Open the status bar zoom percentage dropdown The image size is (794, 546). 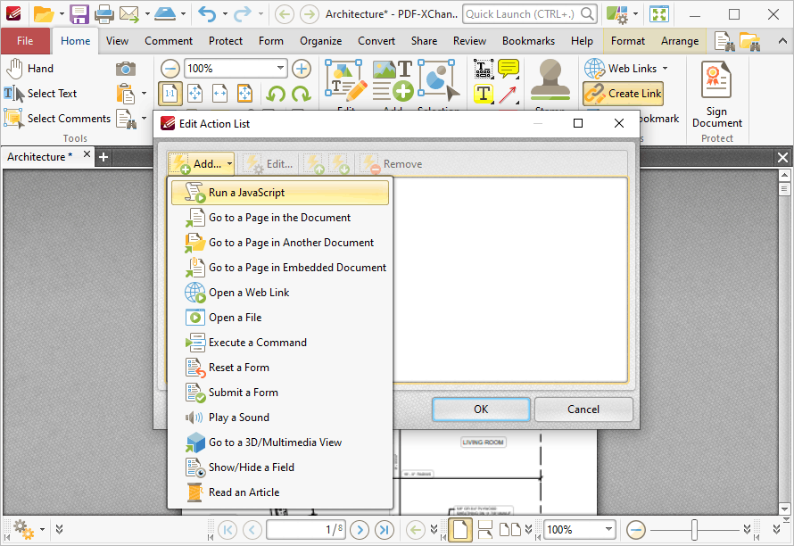point(608,530)
